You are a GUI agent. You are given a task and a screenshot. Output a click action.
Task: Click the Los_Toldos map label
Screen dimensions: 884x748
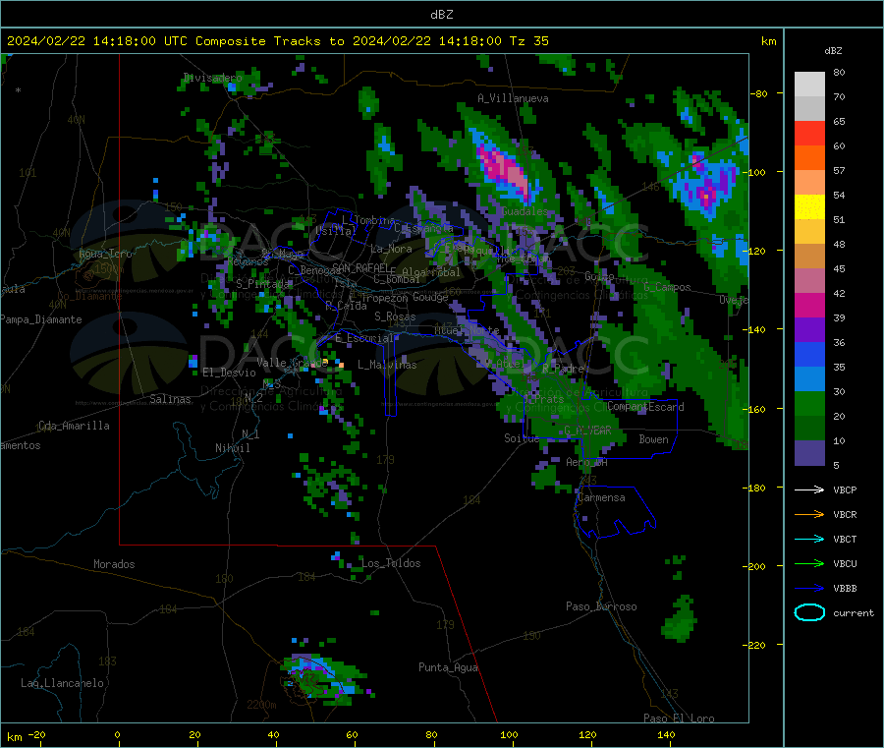pyautogui.click(x=391, y=563)
